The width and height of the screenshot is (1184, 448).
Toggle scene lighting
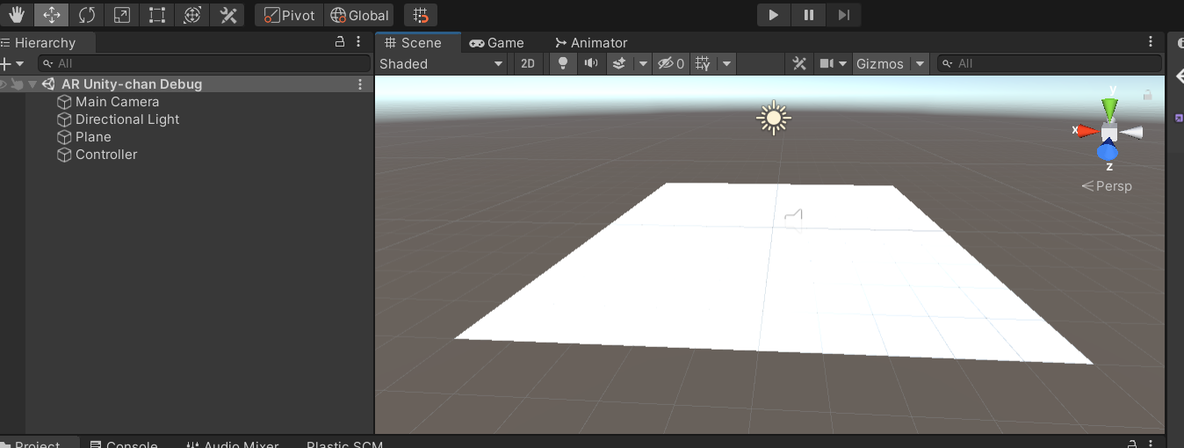click(564, 63)
